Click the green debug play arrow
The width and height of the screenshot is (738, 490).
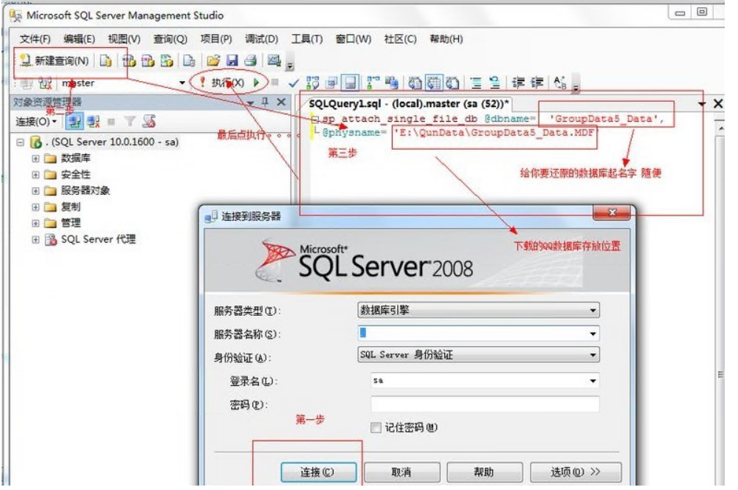tap(257, 83)
